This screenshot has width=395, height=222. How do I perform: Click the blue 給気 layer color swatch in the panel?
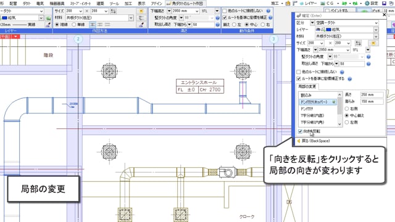click(328, 30)
